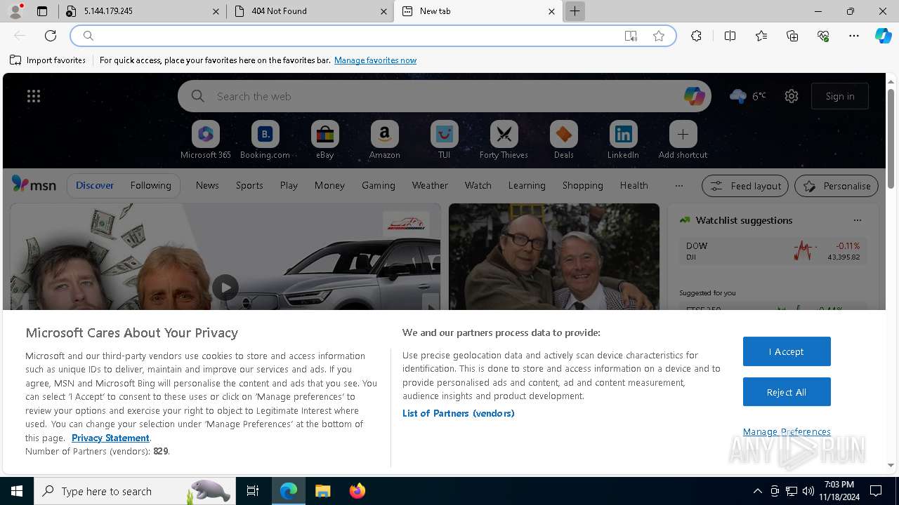Open the TUI shortcut
Screen dimensions: 899x505
click(444, 140)
